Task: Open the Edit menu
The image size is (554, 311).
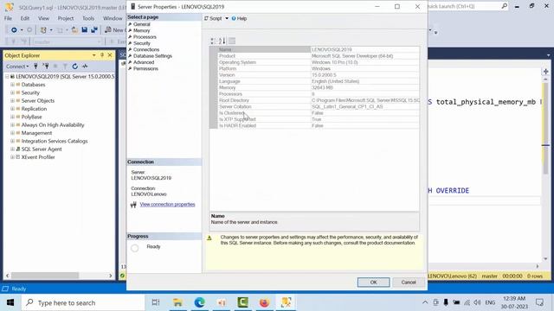Action: 25,18
